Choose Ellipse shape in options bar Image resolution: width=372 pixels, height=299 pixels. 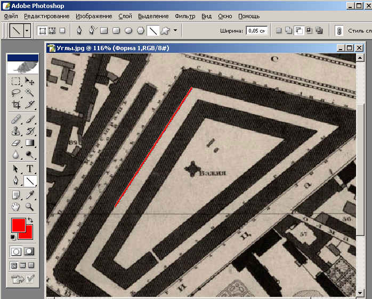[x=128, y=30]
